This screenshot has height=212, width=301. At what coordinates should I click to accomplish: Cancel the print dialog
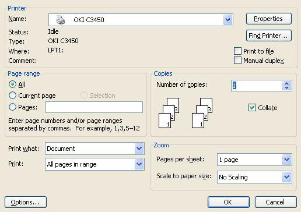point(276,202)
